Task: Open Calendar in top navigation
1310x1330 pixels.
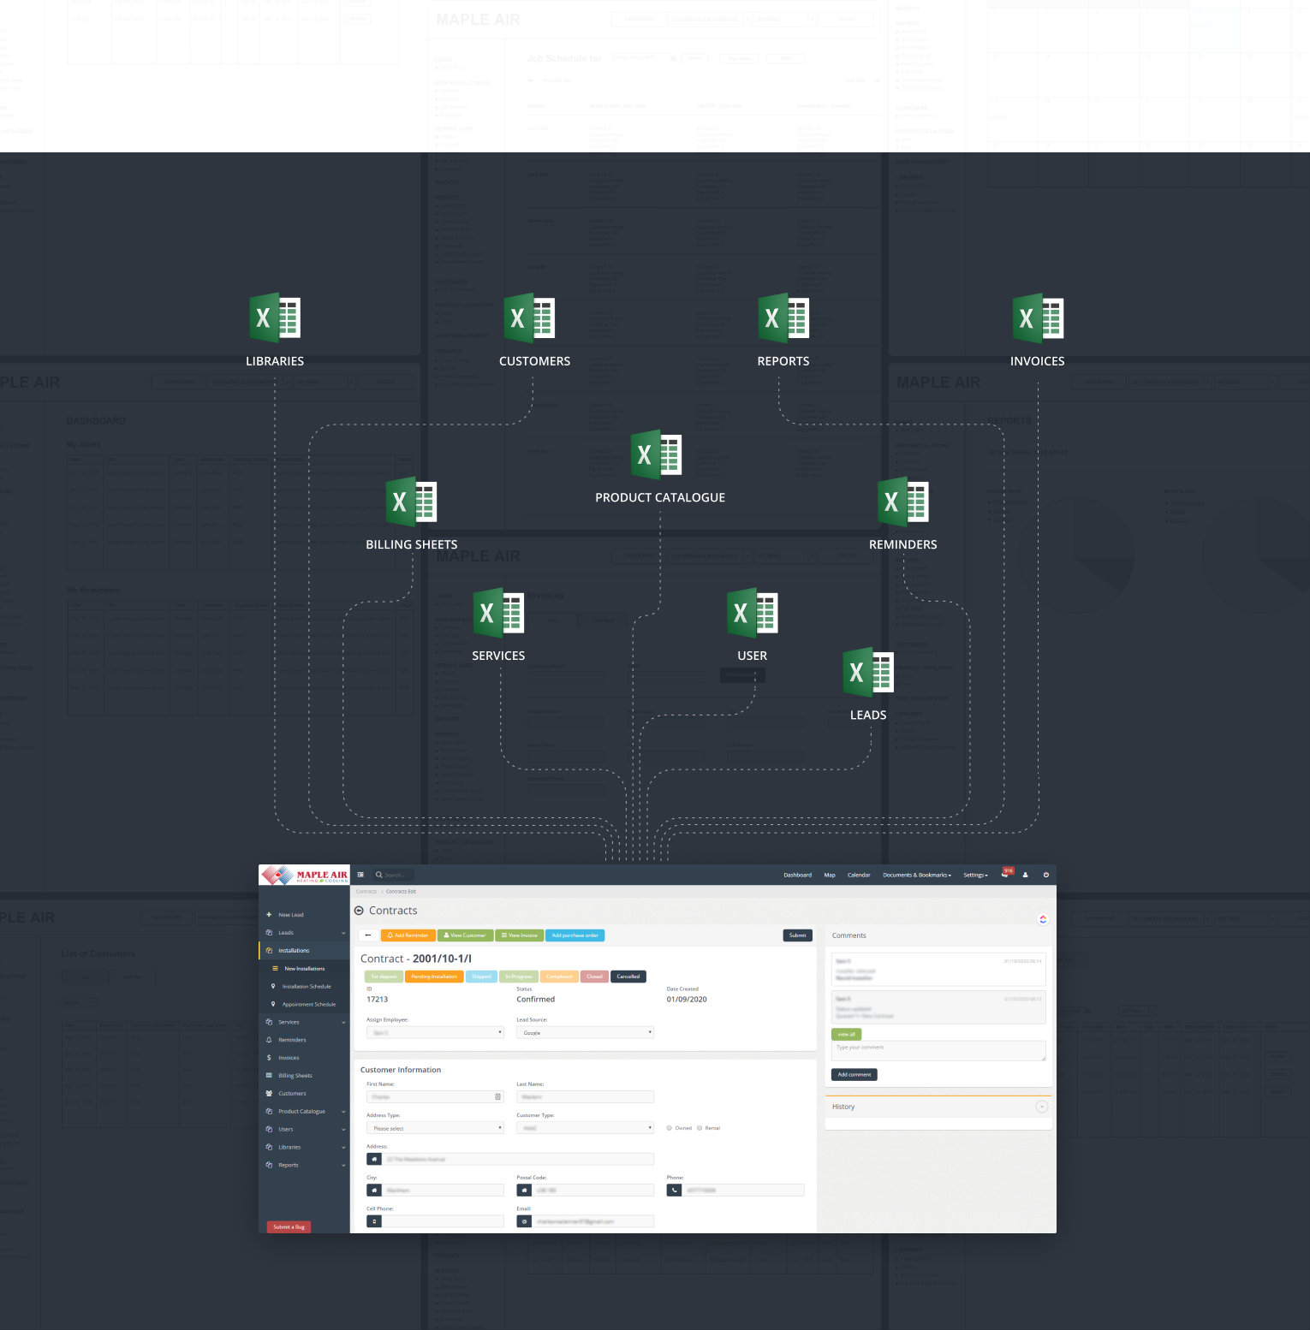Action: pyautogui.click(x=859, y=875)
